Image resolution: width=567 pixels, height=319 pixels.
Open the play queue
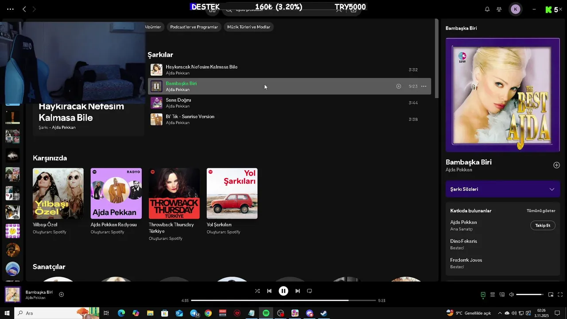(493, 295)
